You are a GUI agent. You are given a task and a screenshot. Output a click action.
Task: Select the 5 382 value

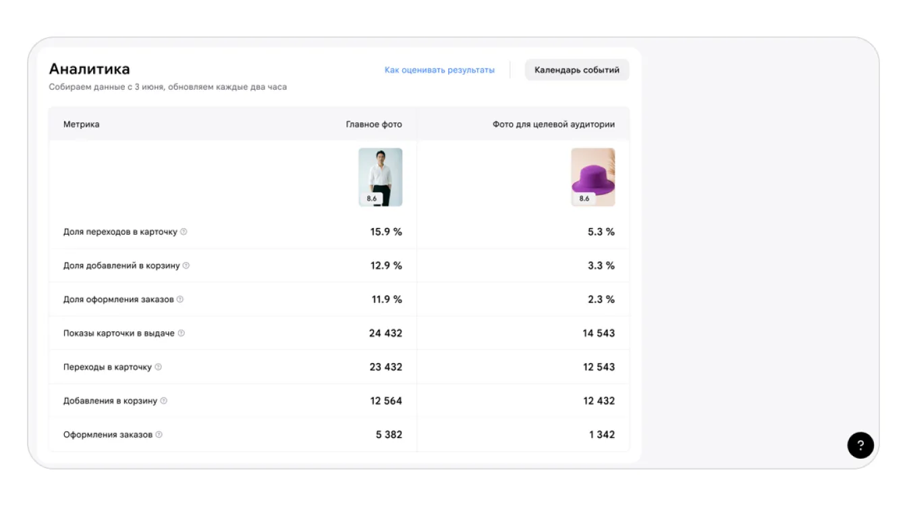pyautogui.click(x=389, y=434)
